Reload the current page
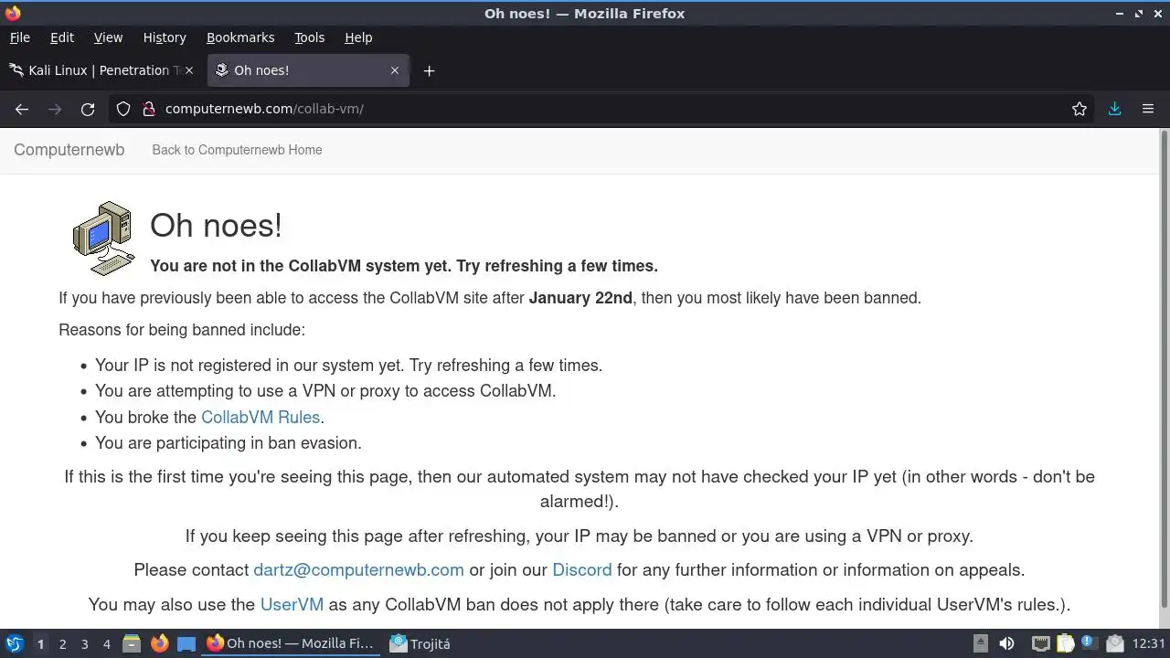This screenshot has height=658, width=1170. tap(88, 109)
